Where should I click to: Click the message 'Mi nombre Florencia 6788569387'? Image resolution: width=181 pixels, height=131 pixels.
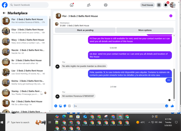tap(78, 96)
